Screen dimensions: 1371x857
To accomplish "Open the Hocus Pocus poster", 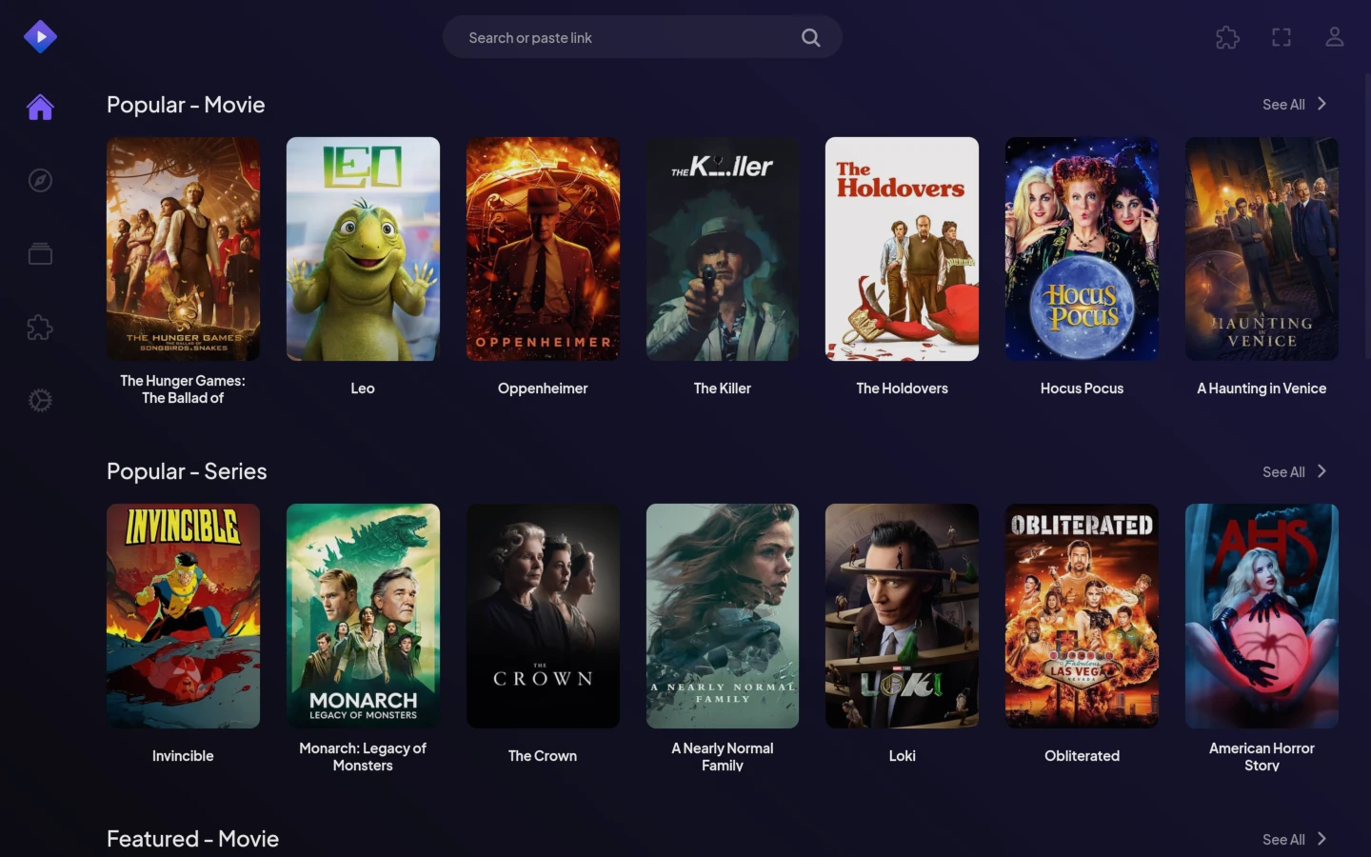I will 1082,249.
